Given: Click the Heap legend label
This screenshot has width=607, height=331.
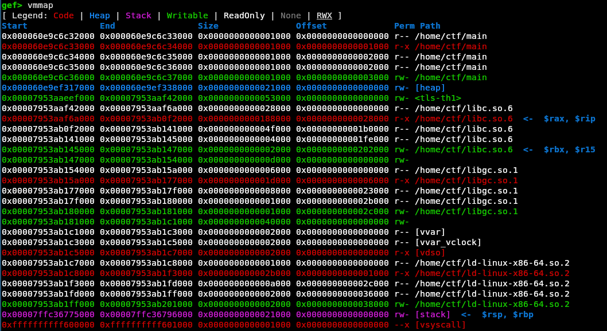Looking at the screenshot, I should point(99,15).
